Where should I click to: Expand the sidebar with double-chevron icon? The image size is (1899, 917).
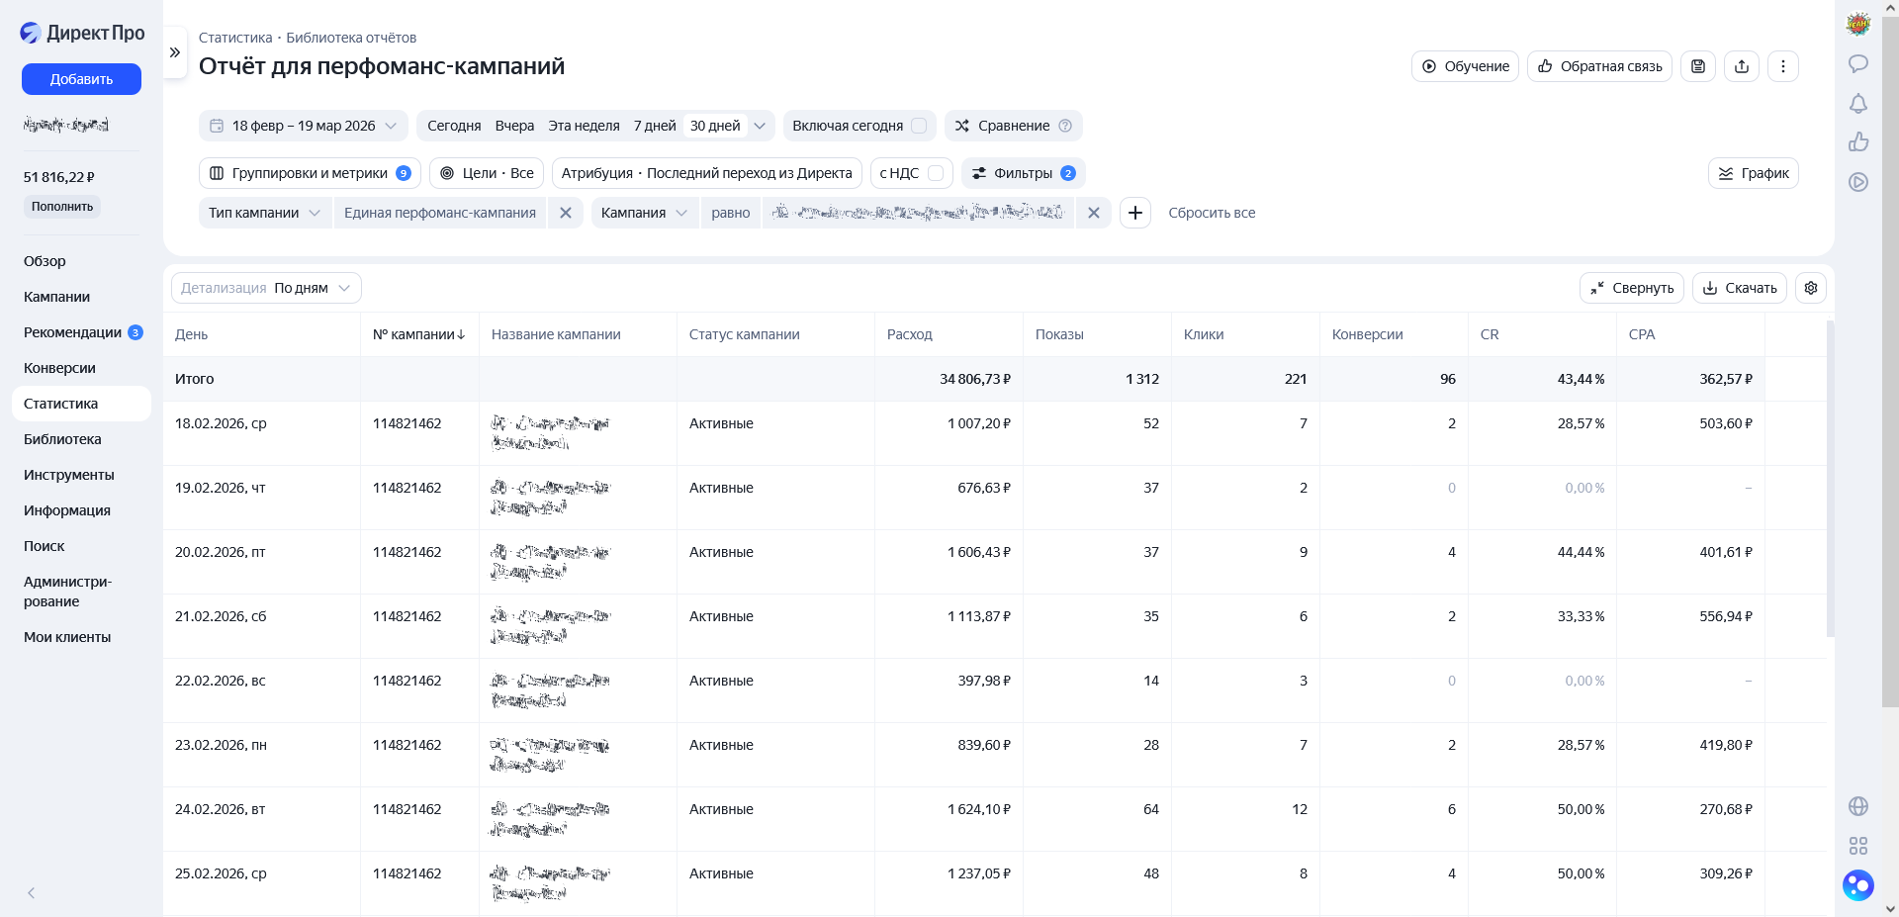(x=175, y=52)
